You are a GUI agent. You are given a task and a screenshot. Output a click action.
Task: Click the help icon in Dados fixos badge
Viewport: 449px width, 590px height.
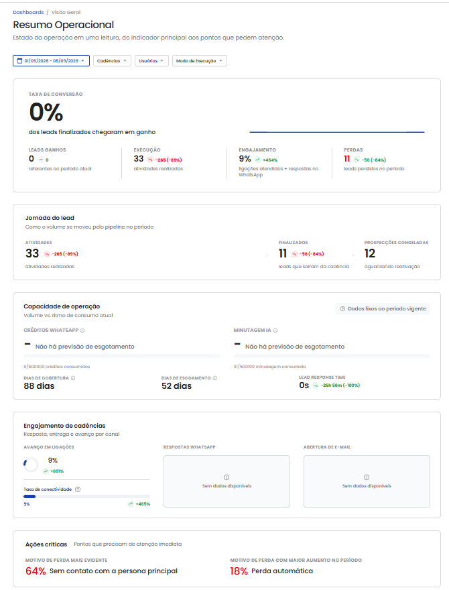click(x=342, y=308)
